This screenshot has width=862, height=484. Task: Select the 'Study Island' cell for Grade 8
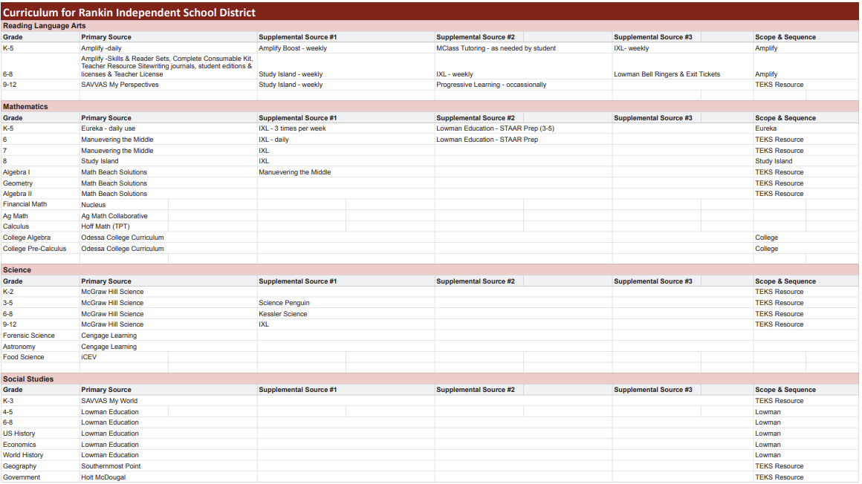point(101,161)
